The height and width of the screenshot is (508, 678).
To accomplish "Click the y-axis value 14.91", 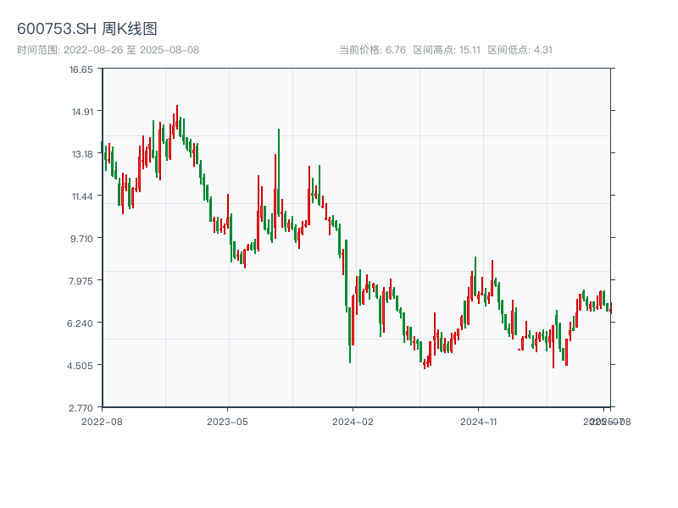I will pos(82,112).
